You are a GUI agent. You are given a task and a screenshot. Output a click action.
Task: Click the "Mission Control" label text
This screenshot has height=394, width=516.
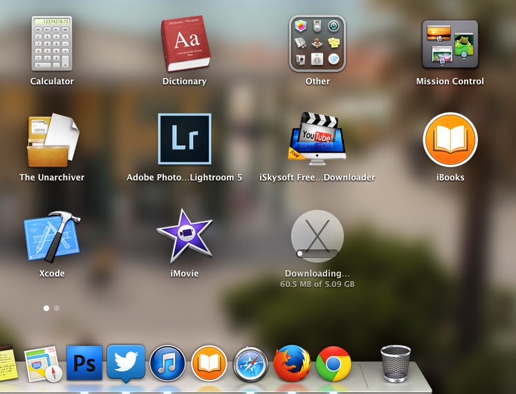pos(450,82)
